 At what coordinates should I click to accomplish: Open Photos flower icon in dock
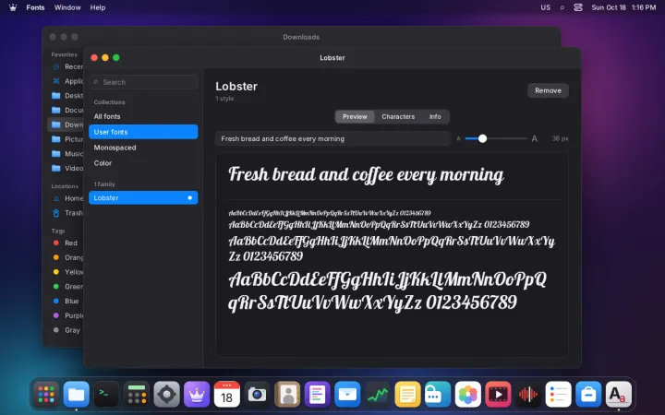pos(467,395)
